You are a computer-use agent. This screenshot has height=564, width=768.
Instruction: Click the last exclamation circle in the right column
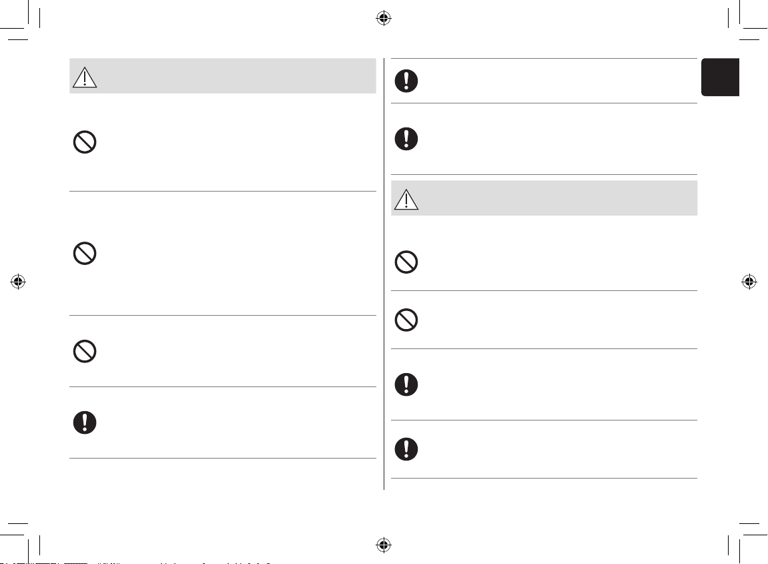pos(406,449)
